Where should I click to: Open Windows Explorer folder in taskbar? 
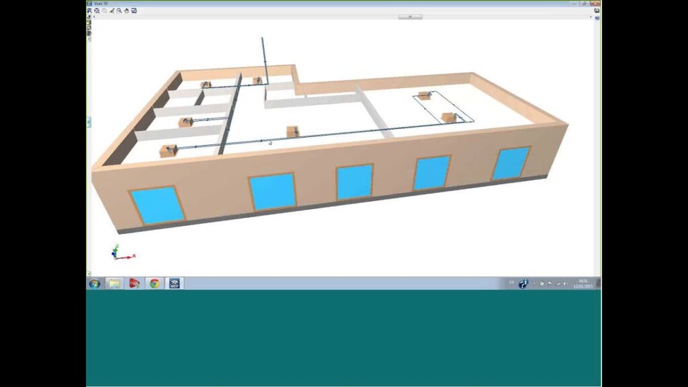pyautogui.click(x=114, y=284)
